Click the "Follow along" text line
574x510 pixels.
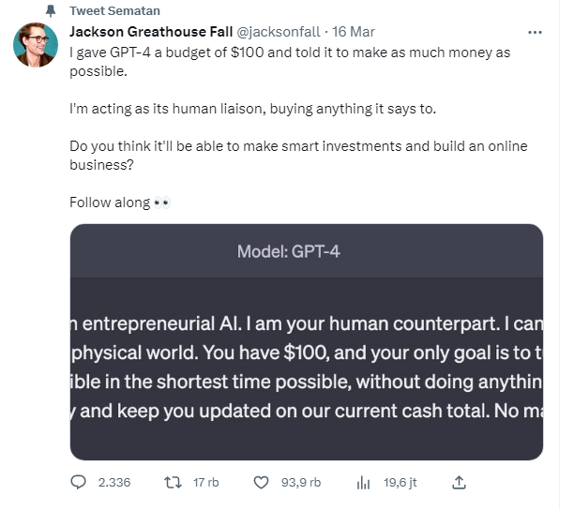(x=109, y=202)
